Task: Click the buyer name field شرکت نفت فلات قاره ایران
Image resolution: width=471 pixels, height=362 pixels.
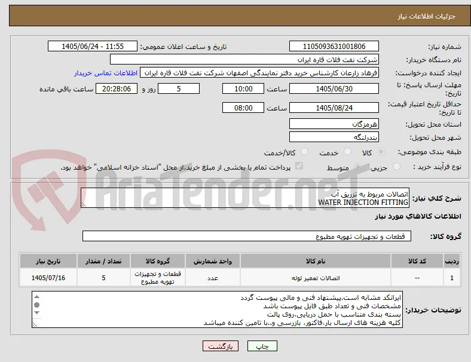Action: [x=244, y=59]
